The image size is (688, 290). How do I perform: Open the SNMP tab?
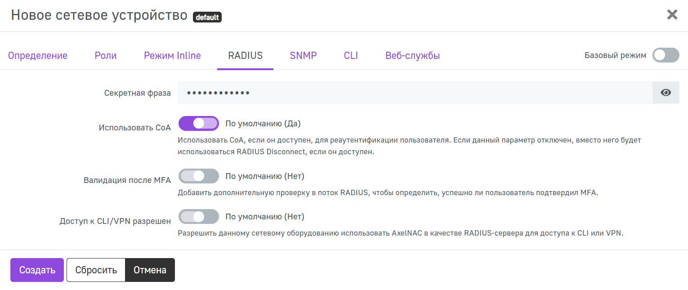coord(303,56)
